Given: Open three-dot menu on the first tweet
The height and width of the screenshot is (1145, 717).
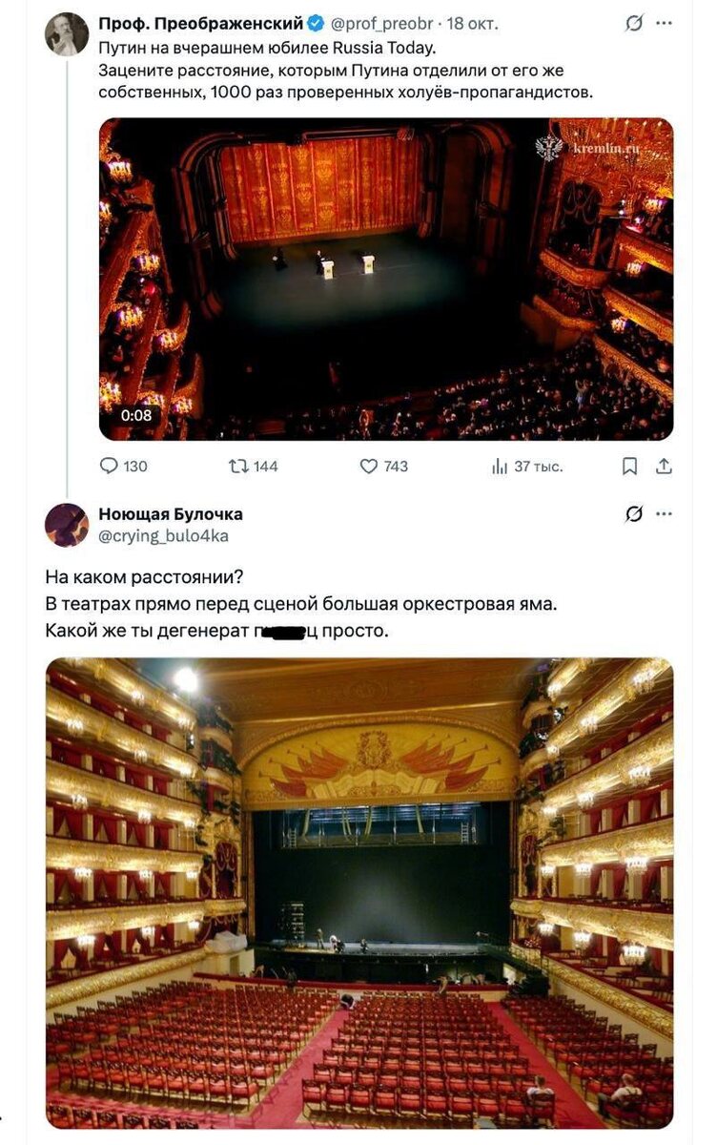Looking at the screenshot, I should [665, 24].
